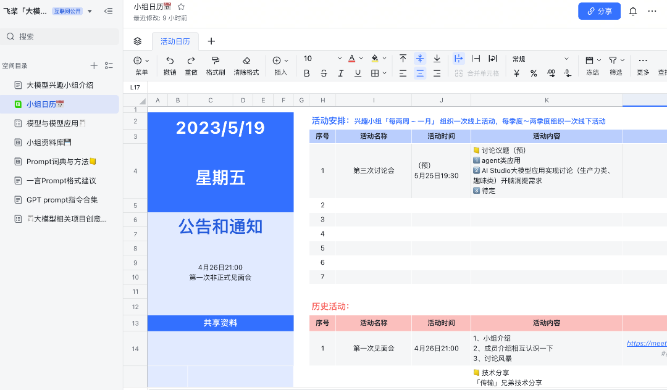The width and height of the screenshot is (667, 390).
Task: Toggle underline formatting
Action: 358,73
